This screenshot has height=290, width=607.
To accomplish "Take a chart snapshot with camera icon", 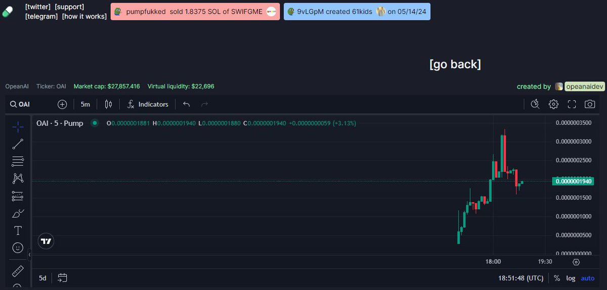I will (590, 104).
